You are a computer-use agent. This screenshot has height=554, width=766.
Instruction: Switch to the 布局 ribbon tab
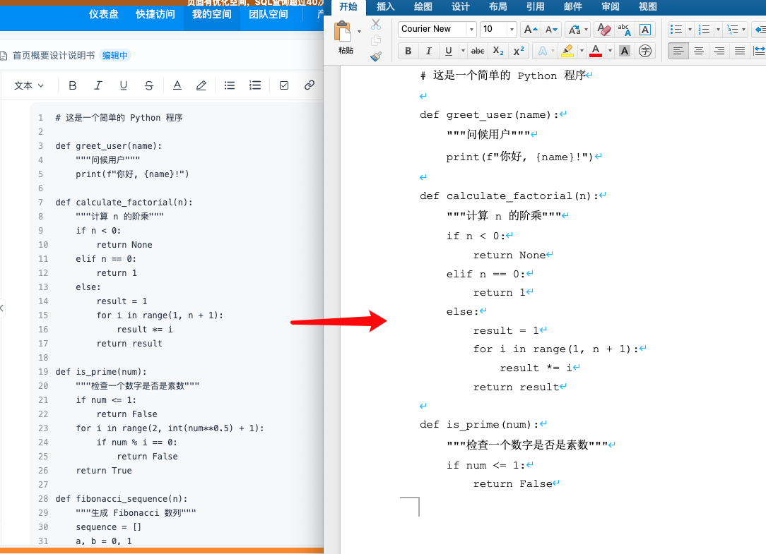497,7
